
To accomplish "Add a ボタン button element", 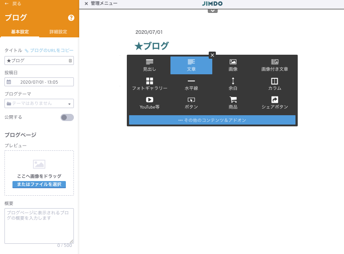I will (191, 103).
